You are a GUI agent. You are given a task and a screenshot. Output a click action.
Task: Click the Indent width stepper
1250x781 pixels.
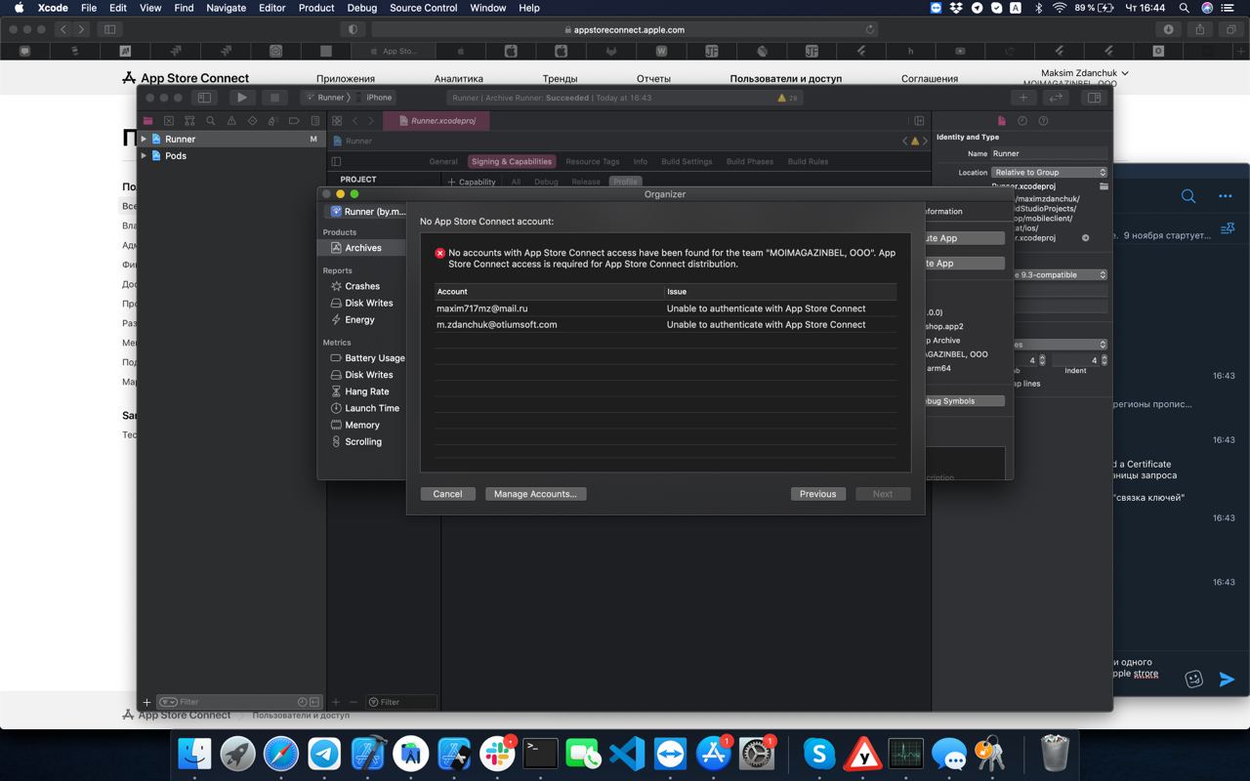pyautogui.click(x=1104, y=360)
